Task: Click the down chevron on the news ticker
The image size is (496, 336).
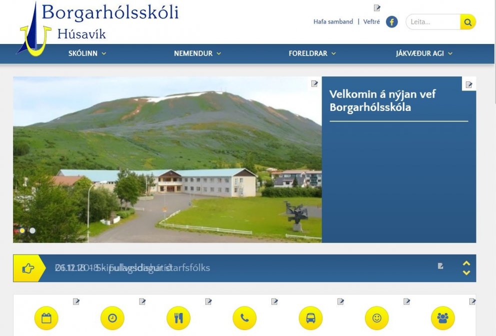Action: (x=467, y=272)
